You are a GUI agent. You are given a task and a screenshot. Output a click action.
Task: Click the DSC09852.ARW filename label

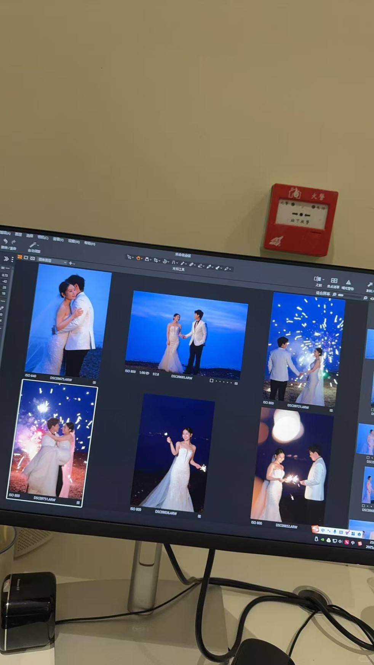pos(286,525)
